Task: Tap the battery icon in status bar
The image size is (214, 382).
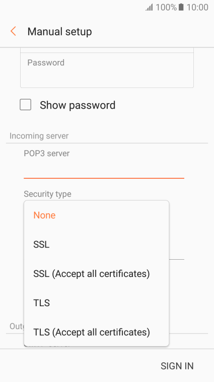Action: [181, 7]
